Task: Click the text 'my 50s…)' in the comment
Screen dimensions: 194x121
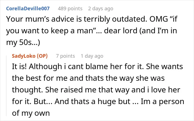Action: [x=23, y=42]
